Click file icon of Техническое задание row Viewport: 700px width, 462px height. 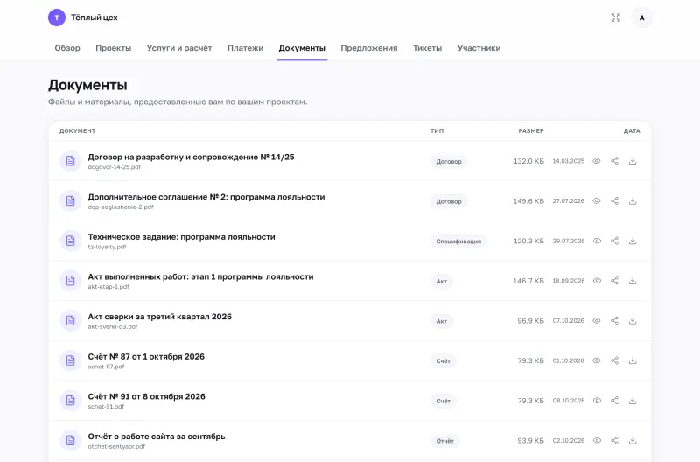(71, 241)
